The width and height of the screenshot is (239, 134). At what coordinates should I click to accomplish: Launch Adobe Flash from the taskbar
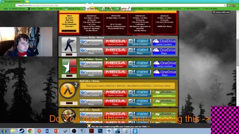(x=91, y=131)
